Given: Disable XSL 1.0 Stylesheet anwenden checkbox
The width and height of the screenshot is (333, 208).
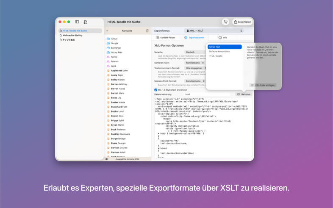Looking at the screenshot, I should pos(156,90).
